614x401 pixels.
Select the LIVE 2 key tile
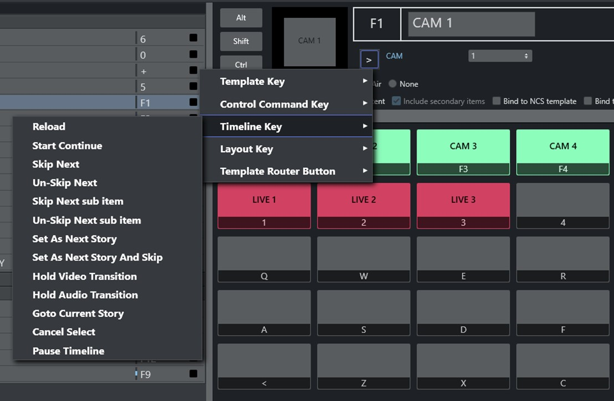click(x=364, y=200)
